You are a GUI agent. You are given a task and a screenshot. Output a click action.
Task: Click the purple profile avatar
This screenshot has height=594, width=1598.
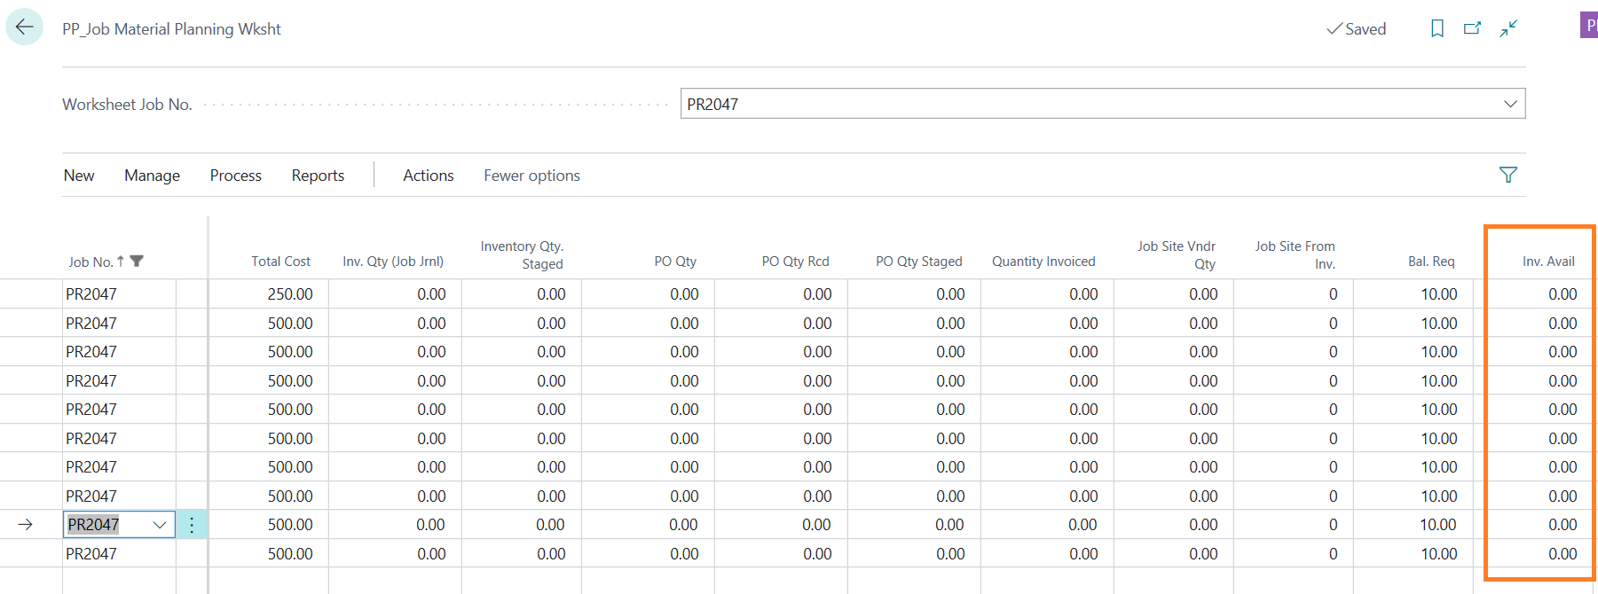1588,26
